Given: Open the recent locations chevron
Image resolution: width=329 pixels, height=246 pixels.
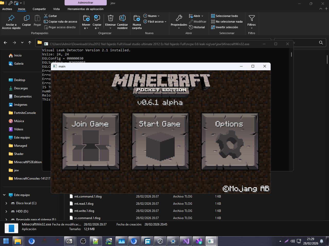Looking at the screenshot, I should [22, 43].
